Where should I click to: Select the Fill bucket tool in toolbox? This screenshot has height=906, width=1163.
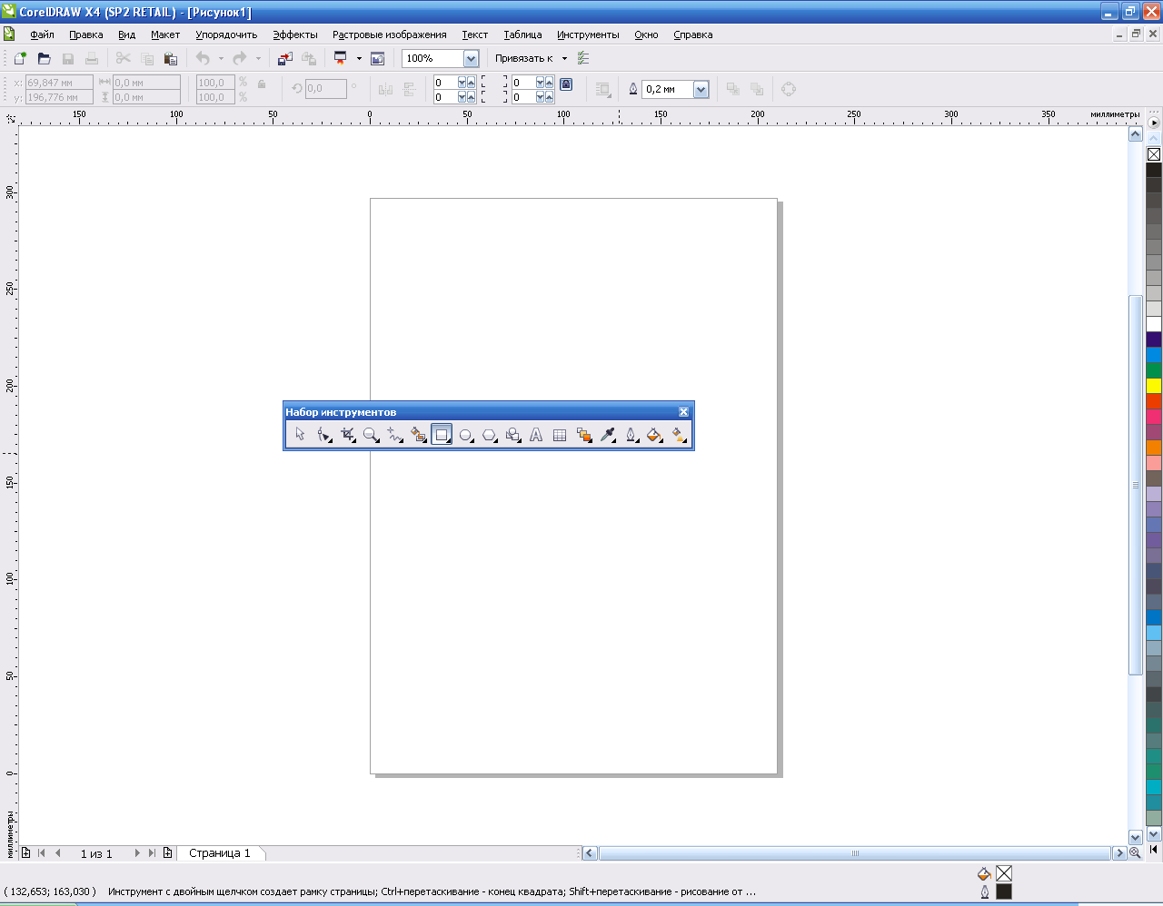654,435
